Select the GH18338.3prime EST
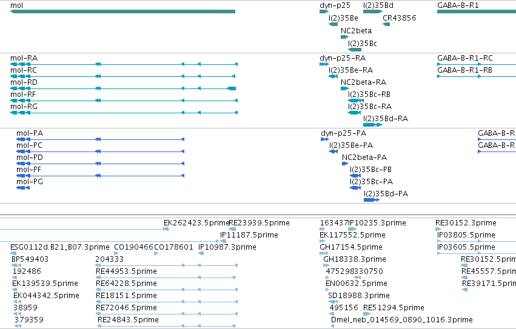 click(326, 265)
